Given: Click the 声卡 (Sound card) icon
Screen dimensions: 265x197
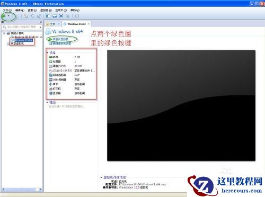Looking at the screenshot, I should point(50,84).
